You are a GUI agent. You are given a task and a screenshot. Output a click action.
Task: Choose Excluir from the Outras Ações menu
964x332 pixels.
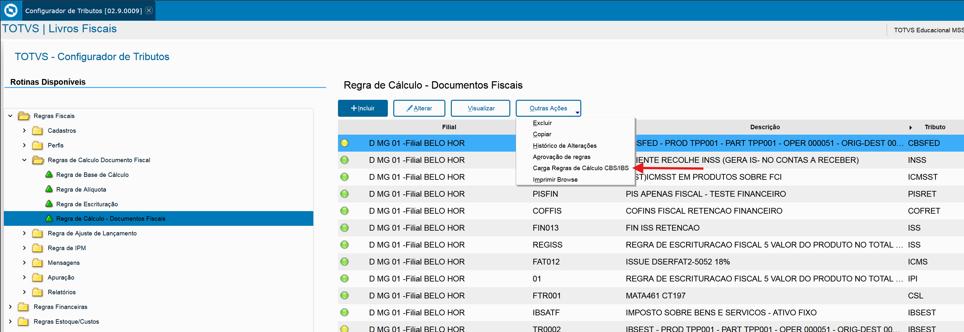coord(542,123)
